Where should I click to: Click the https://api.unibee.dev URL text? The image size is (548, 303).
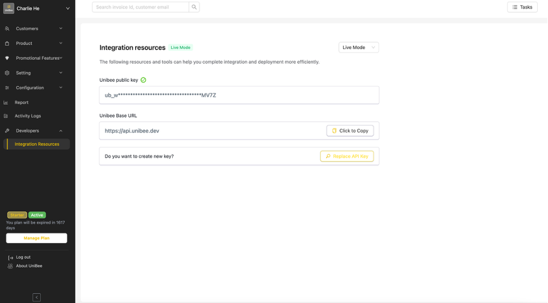[x=132, y=131]
